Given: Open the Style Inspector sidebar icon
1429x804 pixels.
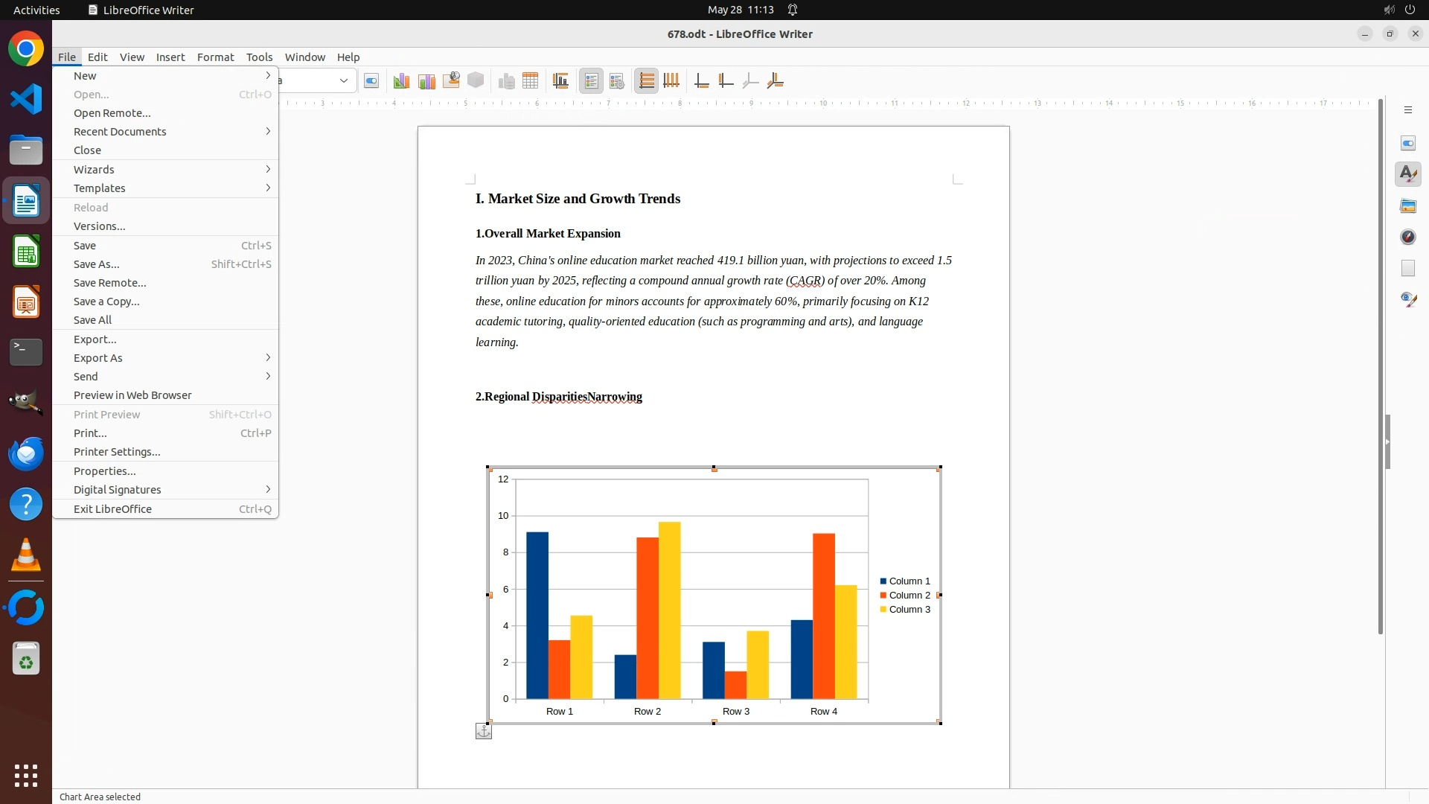Looking at the screenshot, I should (x=1407, y=299).
